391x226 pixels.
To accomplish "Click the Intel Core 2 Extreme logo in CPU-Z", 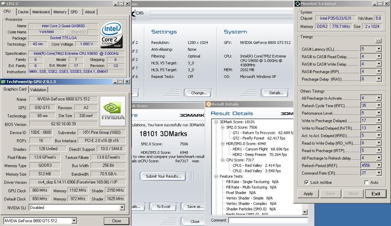I will (x=111, y=35).
